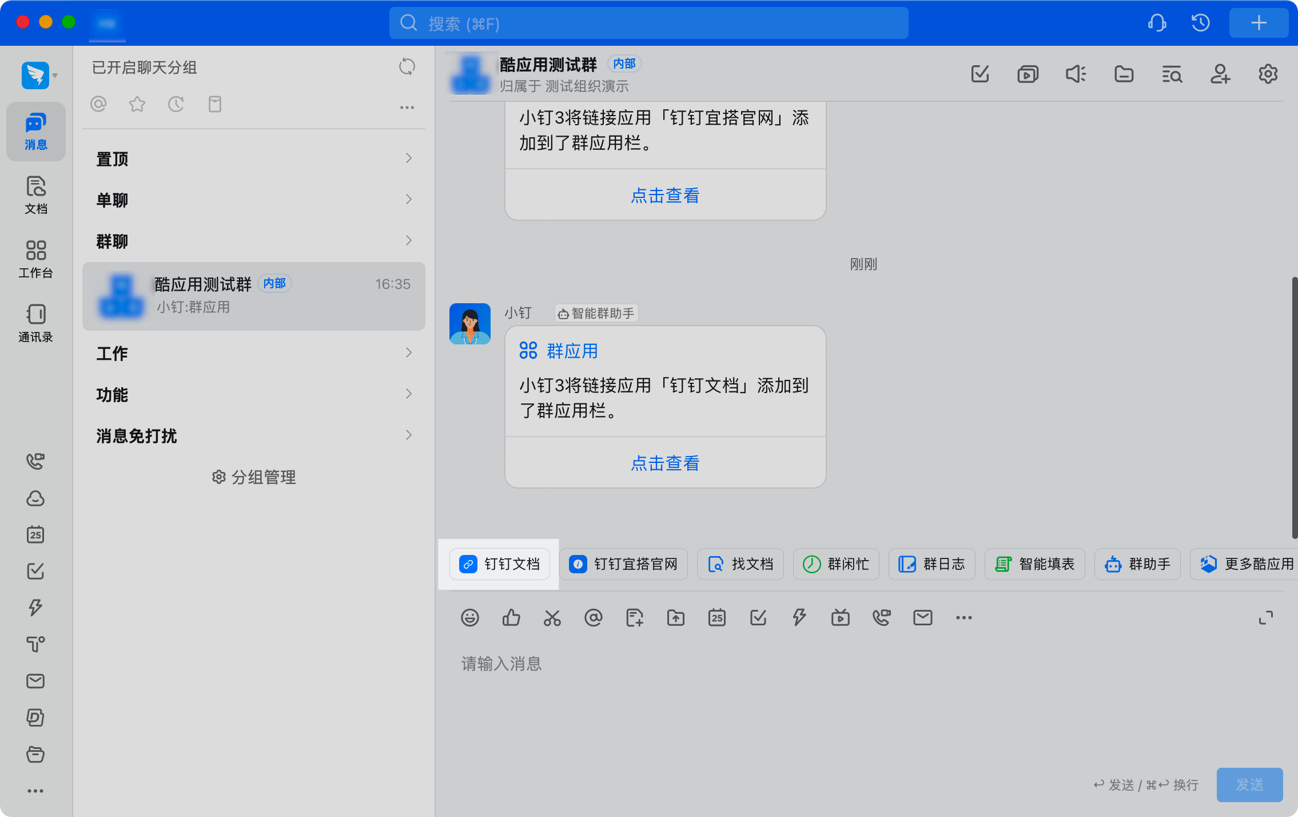The image size is (1298, 817).
Task: Refresh the chat grouping list
Action: click(407, 67)
